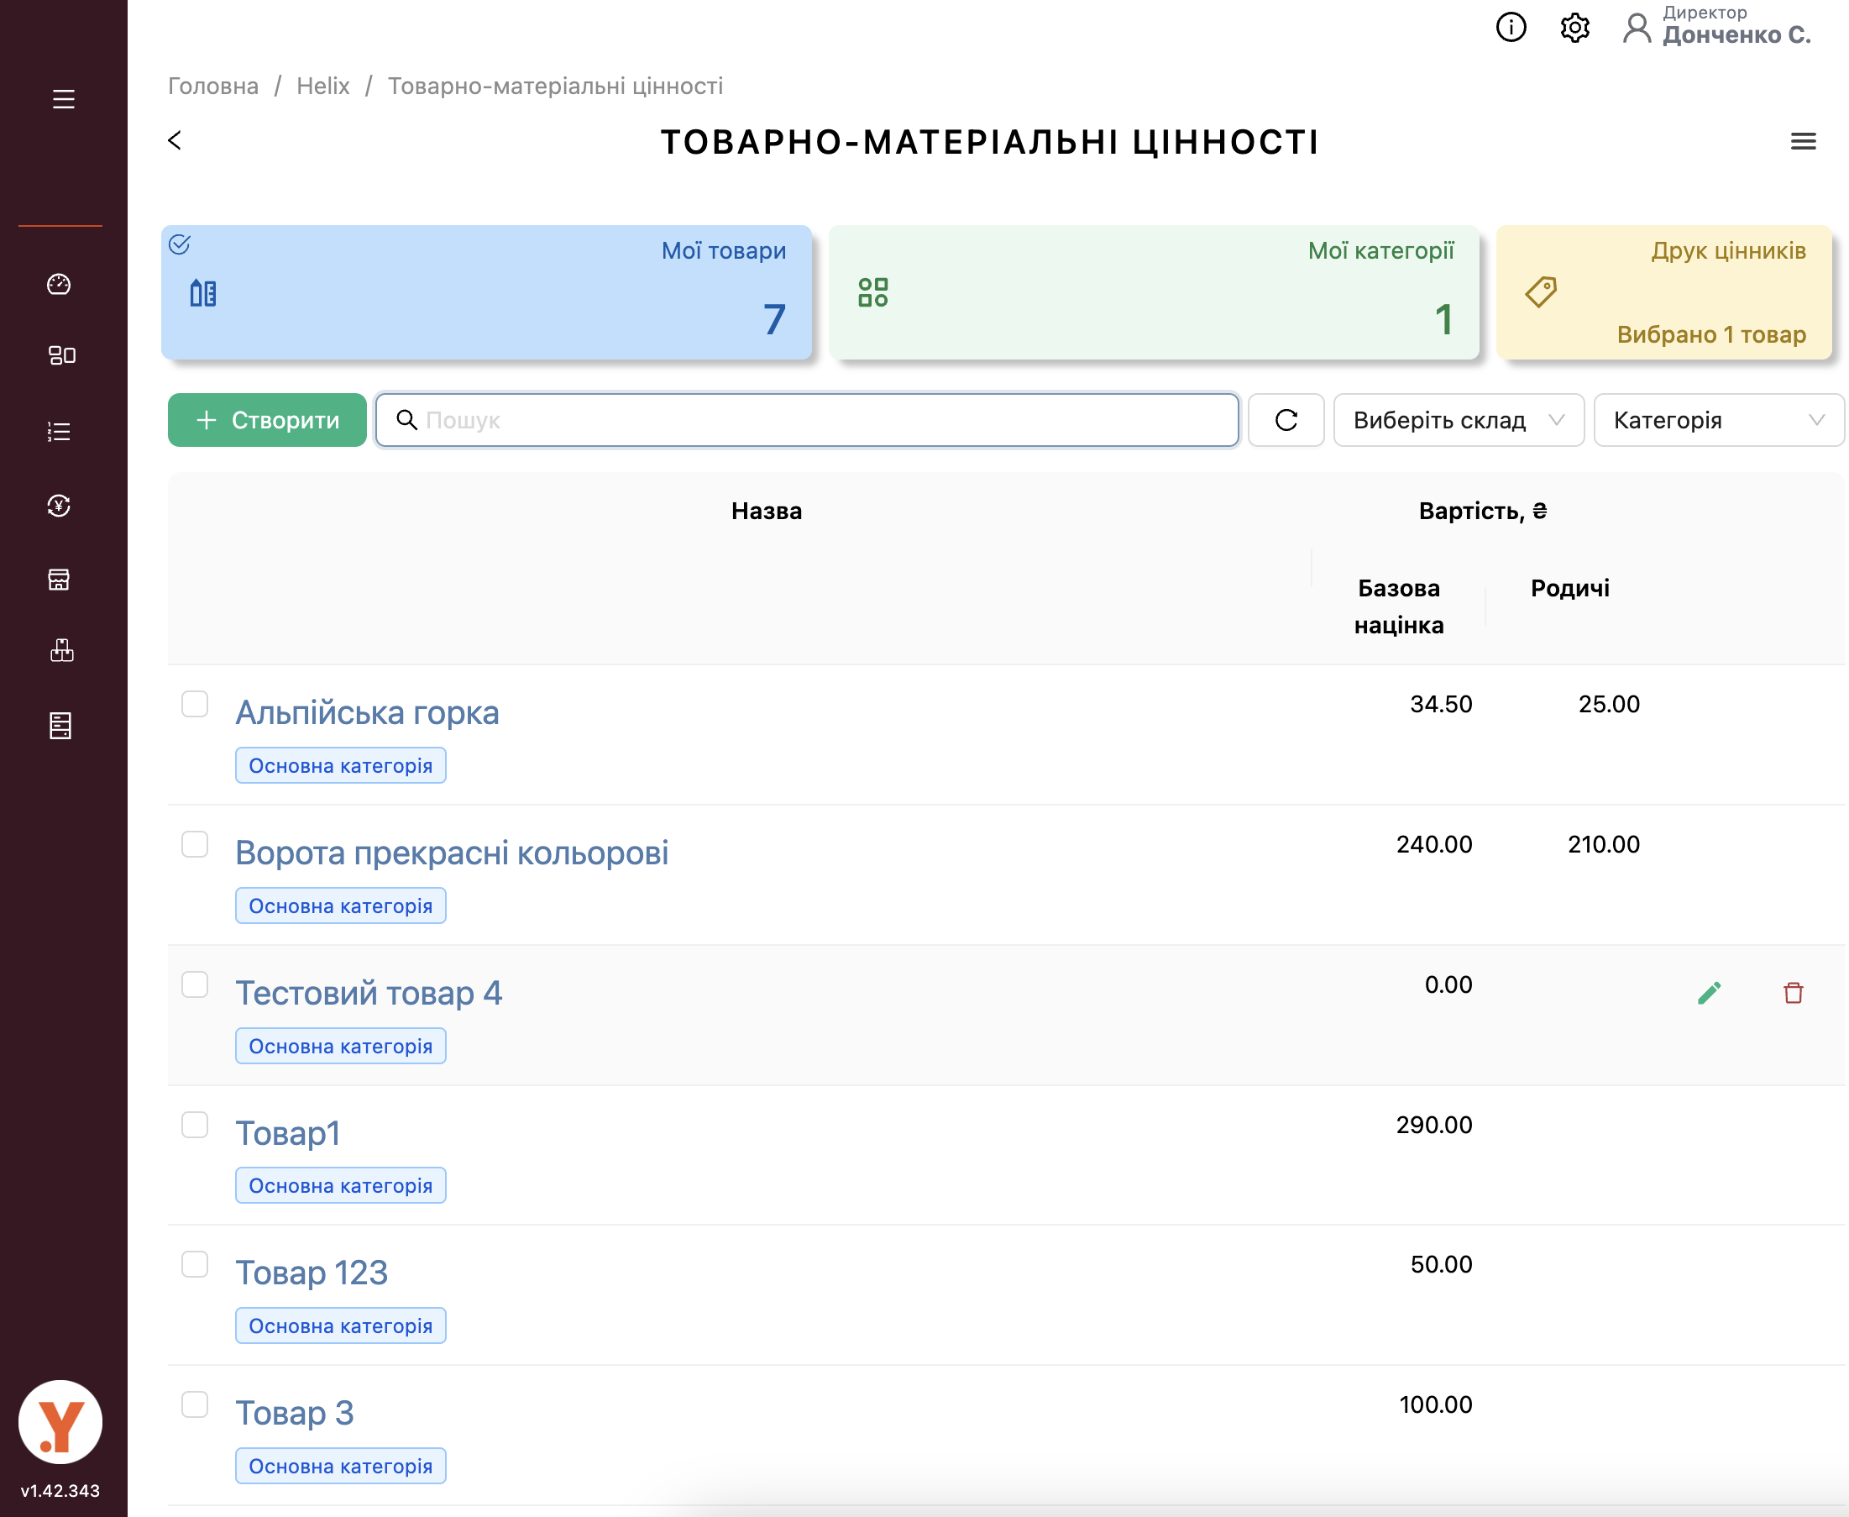Image resolution: width=1849 pixels, height=1517 pixels.
Task: Check the Альпійська горка checkbox
Action: 195,704
